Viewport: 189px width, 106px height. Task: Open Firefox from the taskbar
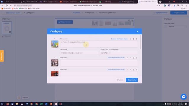[x=7, y=104]
